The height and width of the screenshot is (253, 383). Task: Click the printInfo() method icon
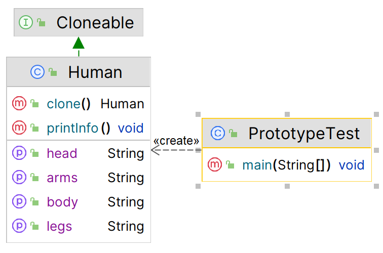click(19, 128)
